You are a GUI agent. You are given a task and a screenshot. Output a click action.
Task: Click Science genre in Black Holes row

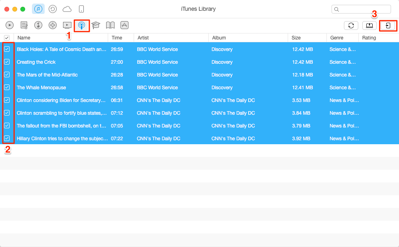click(342, 49)
